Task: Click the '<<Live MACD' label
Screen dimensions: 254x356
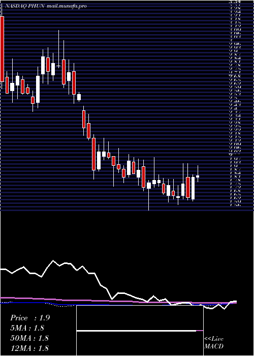Action: click(214, 343)
